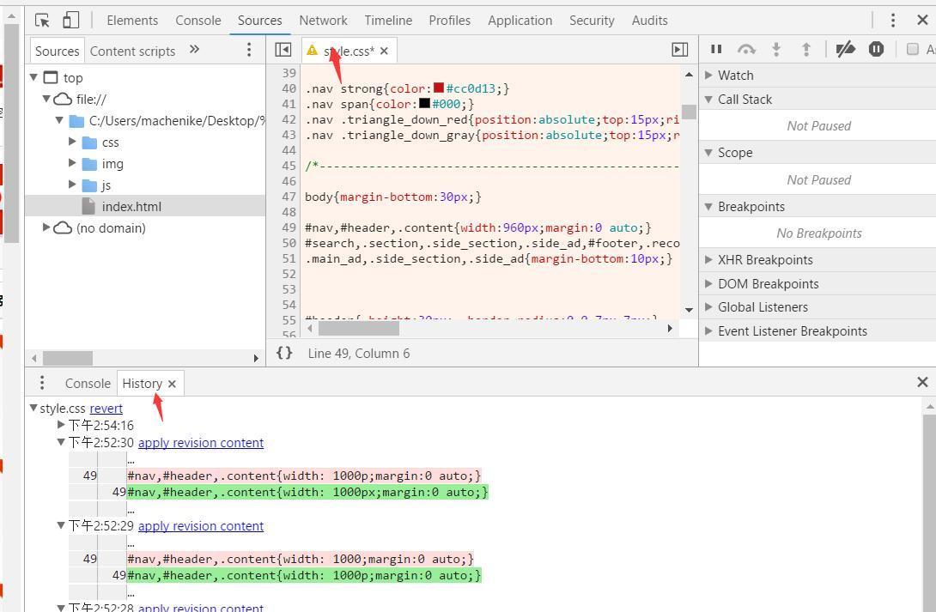Pretty print the source with braces icon
The image size is (936, 612).
[x=284, y=353]
